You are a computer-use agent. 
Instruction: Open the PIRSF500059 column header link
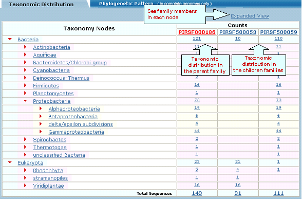coord(279,32)
